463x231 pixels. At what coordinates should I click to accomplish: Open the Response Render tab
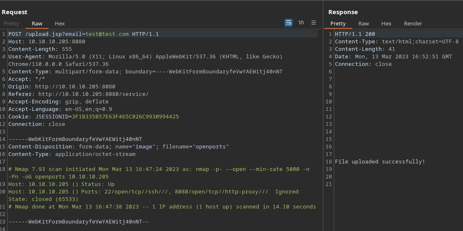pyautogui.click(x=413, y=24)
